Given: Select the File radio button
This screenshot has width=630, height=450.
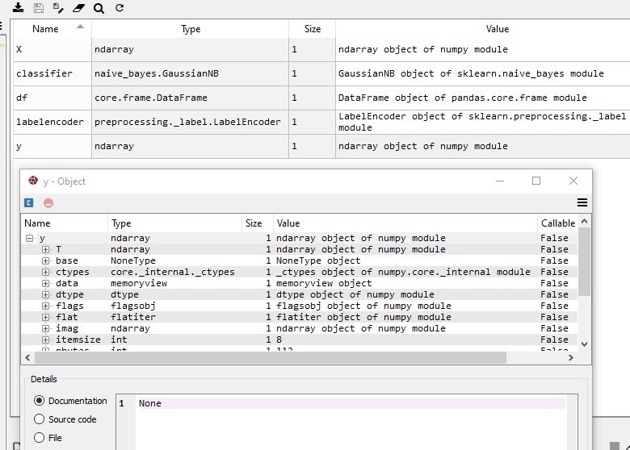Looking at the screenshot, I should [x=40, y=438].
